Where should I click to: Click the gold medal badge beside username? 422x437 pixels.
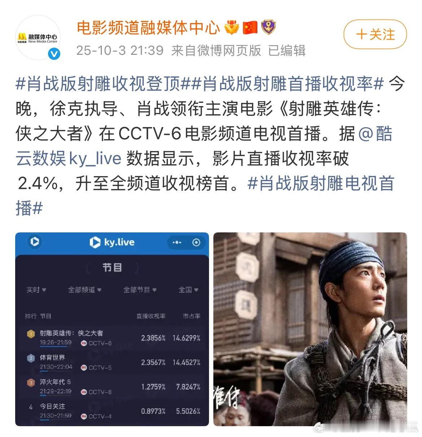231,28
